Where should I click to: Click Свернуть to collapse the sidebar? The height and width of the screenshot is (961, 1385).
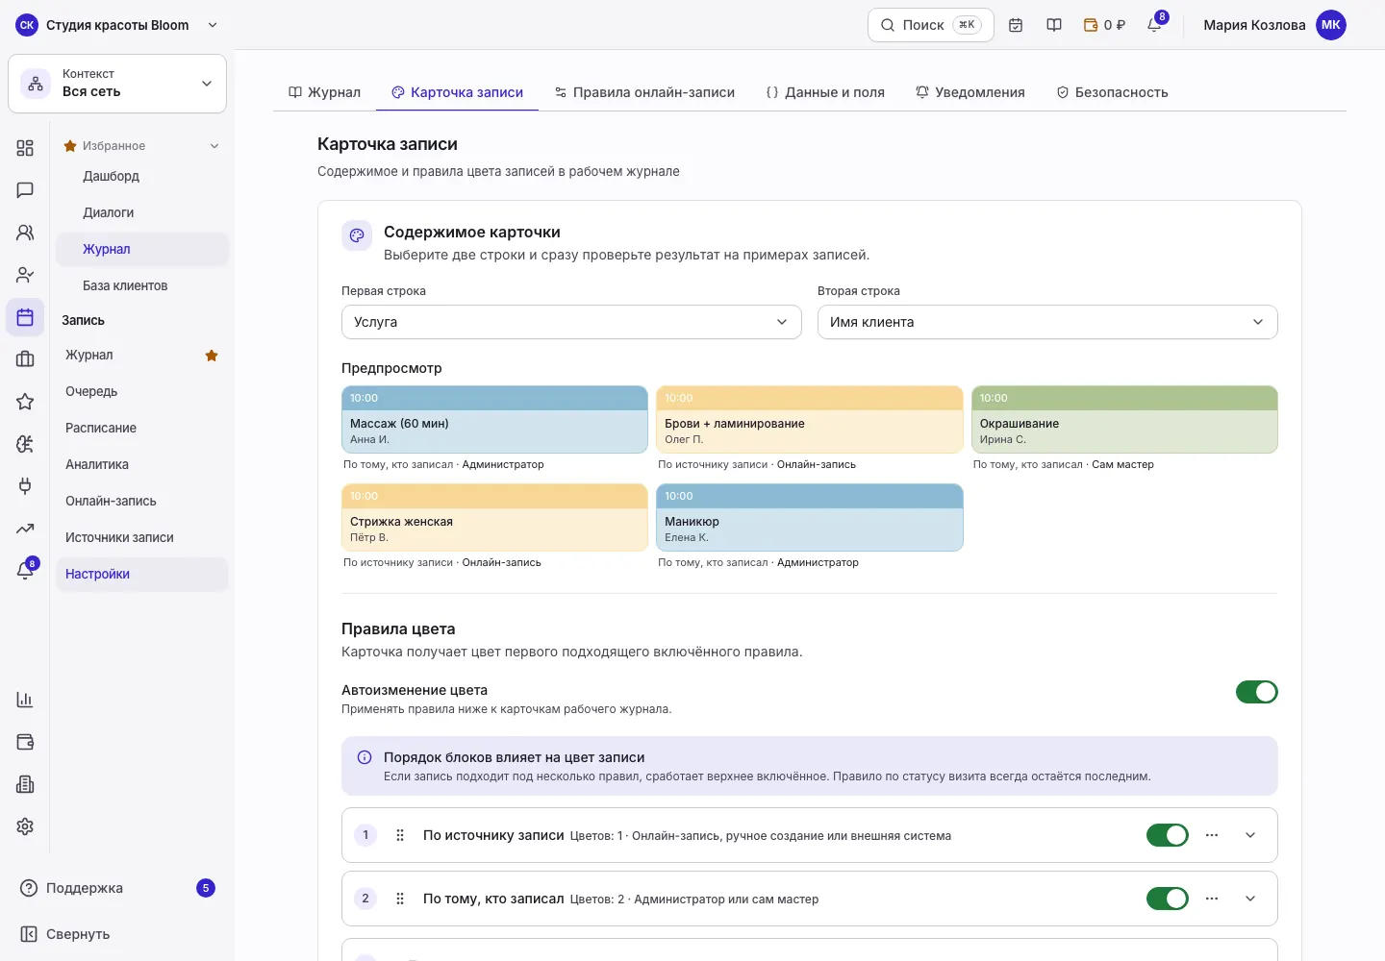[x=65, y=934]
